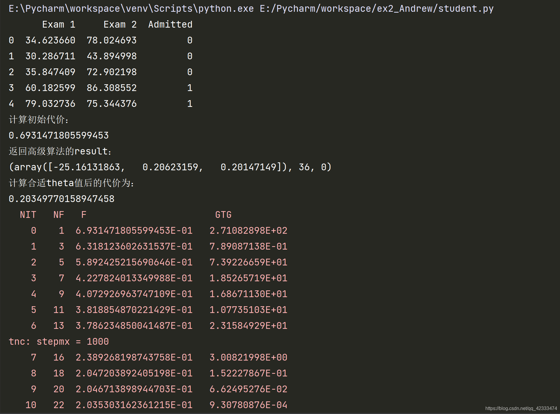This screenshot has width=560, height=414.
Task: Click the NF column header
Action: click(59, 215)
